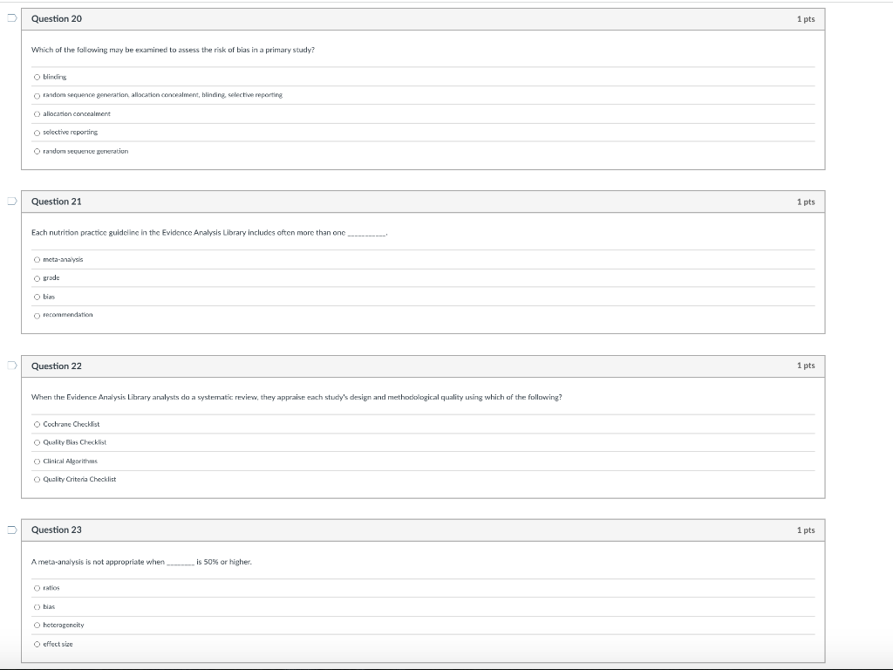
Task: Click the '1 pts' label of Question 23
Action: click(806, 530)
